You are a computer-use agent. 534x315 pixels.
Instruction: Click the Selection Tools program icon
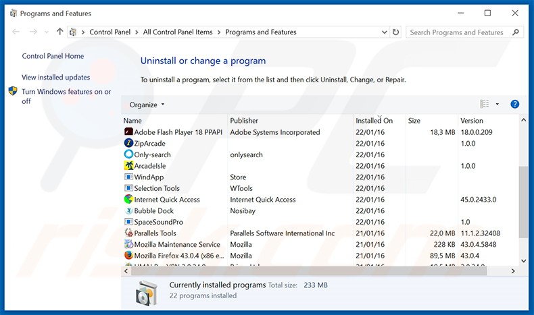click(128, 188)
